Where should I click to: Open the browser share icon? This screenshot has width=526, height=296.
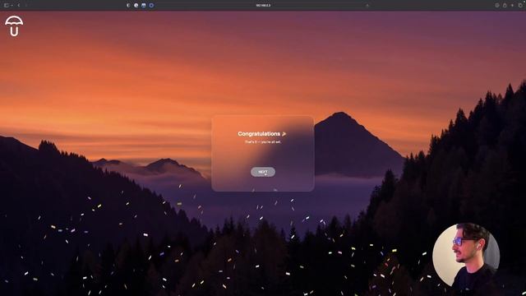[x=505, y=6]
